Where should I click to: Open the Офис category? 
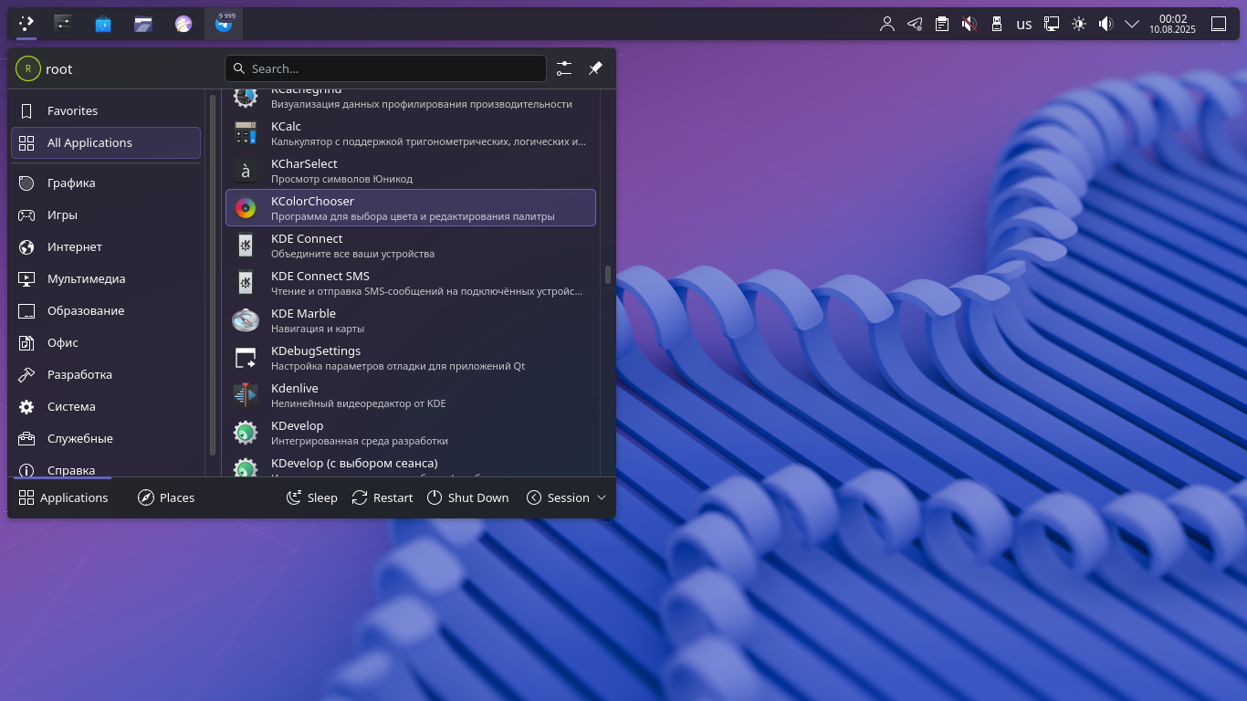[x=106, y=342]
